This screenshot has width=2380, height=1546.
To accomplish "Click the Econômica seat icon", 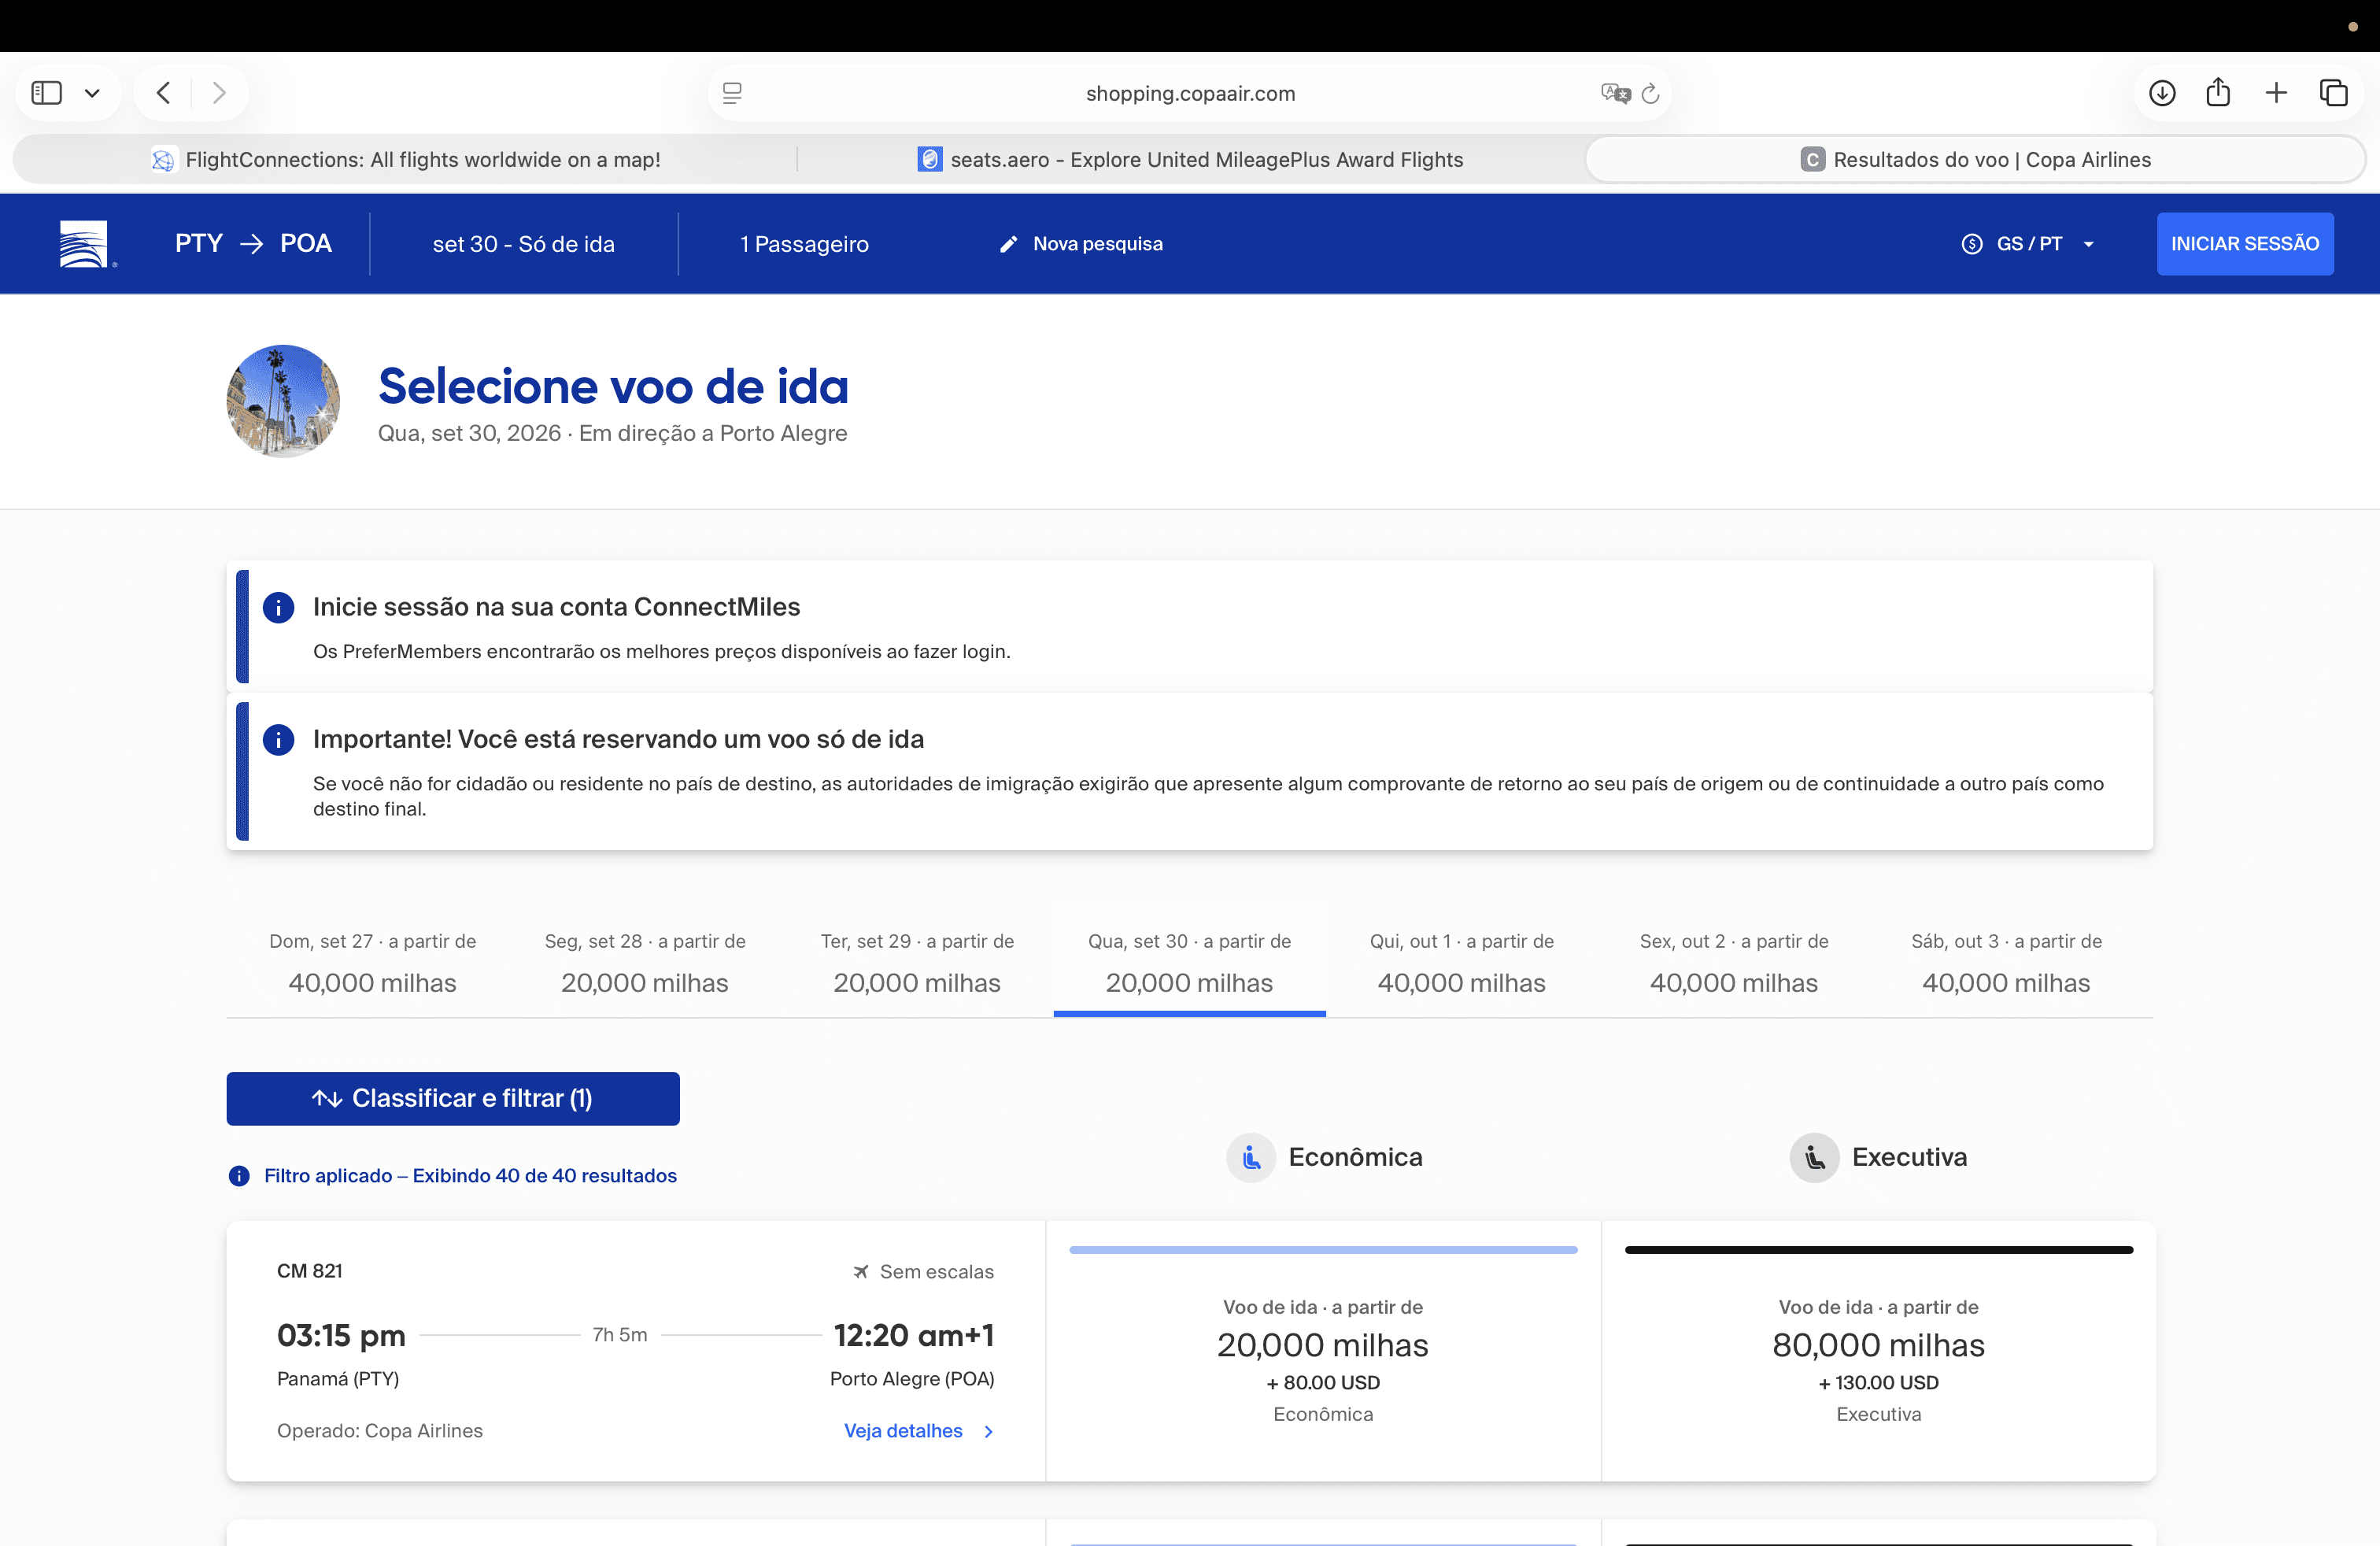I will tap(1251, 1158).
